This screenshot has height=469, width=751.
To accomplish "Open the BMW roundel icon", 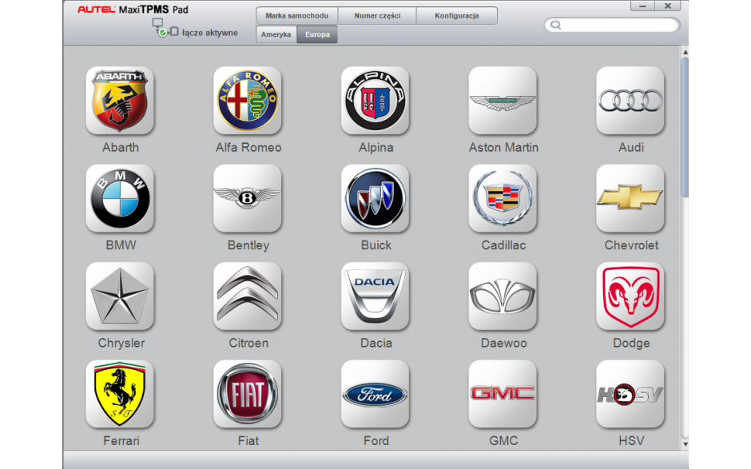I will tap(120, 198).
